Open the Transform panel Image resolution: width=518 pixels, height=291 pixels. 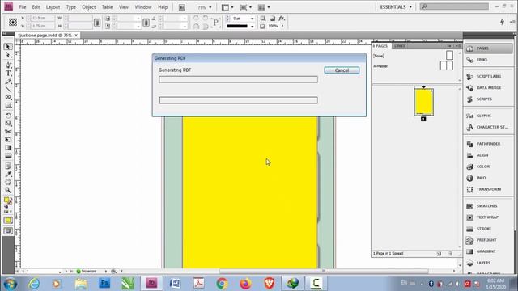(x=489, y=189)
